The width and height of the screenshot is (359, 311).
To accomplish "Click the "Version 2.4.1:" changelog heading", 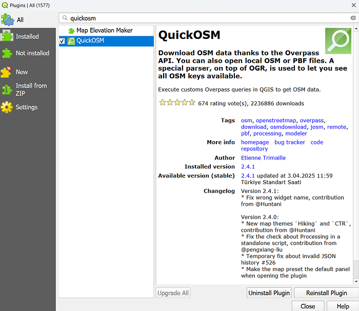I will (260, 191).
